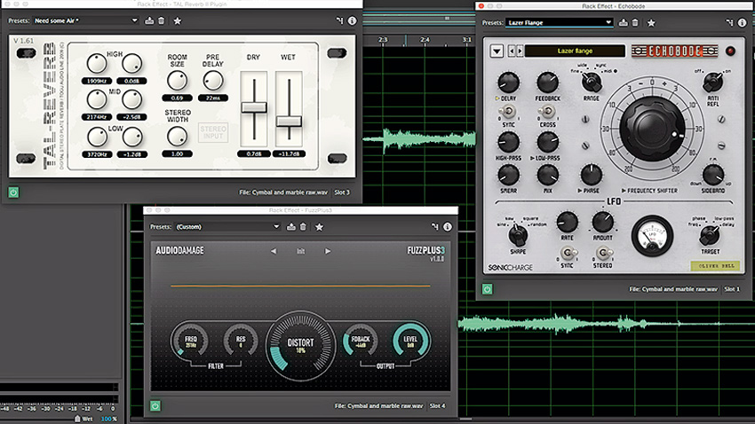Bypass the FuzzPlus3 effect with power button
Image resolution: width=755 pixels, height=424 pixels.
tap(155, 405)
